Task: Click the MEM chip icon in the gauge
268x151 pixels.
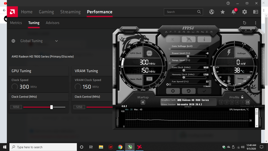Action: [x=149, y=79]
